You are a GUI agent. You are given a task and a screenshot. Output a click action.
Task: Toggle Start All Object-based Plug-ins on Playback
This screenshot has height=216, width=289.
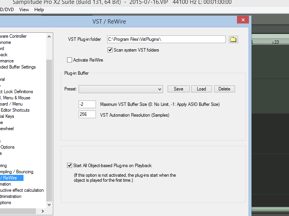pos(69,166)
